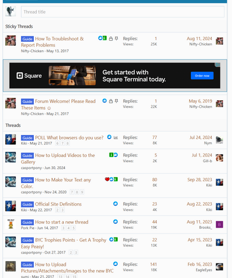Click the like reaction icon on Official Site Definitions
Screen dimensions: 232x278
[115, 204]
